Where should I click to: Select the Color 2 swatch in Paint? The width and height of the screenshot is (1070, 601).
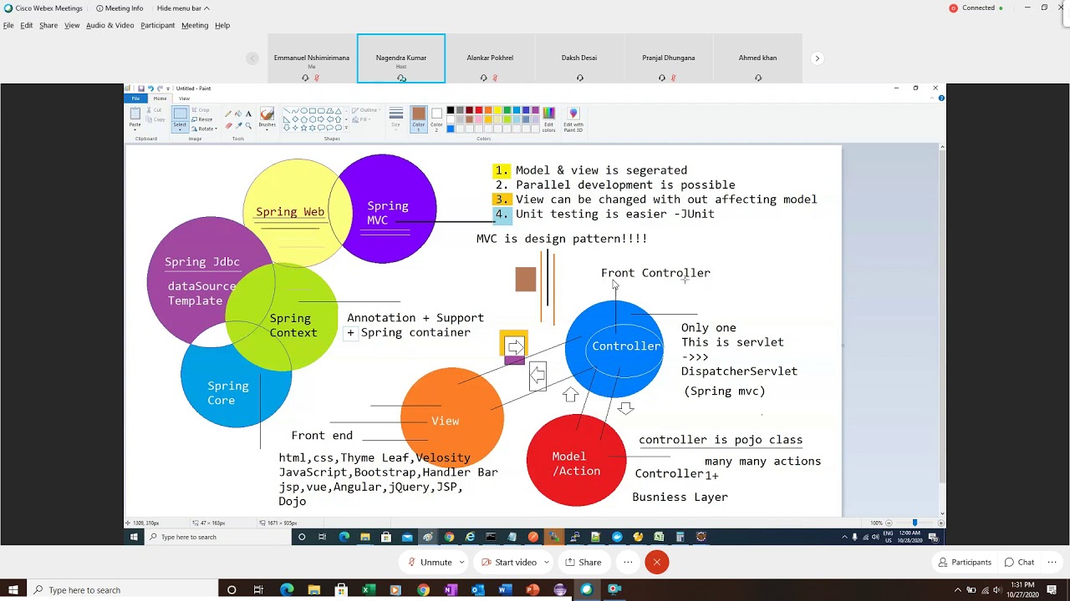436,119
